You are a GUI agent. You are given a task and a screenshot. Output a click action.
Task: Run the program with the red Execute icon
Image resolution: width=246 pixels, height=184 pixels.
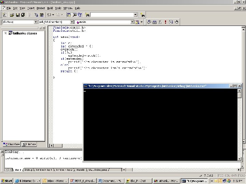tap(165, 22)
